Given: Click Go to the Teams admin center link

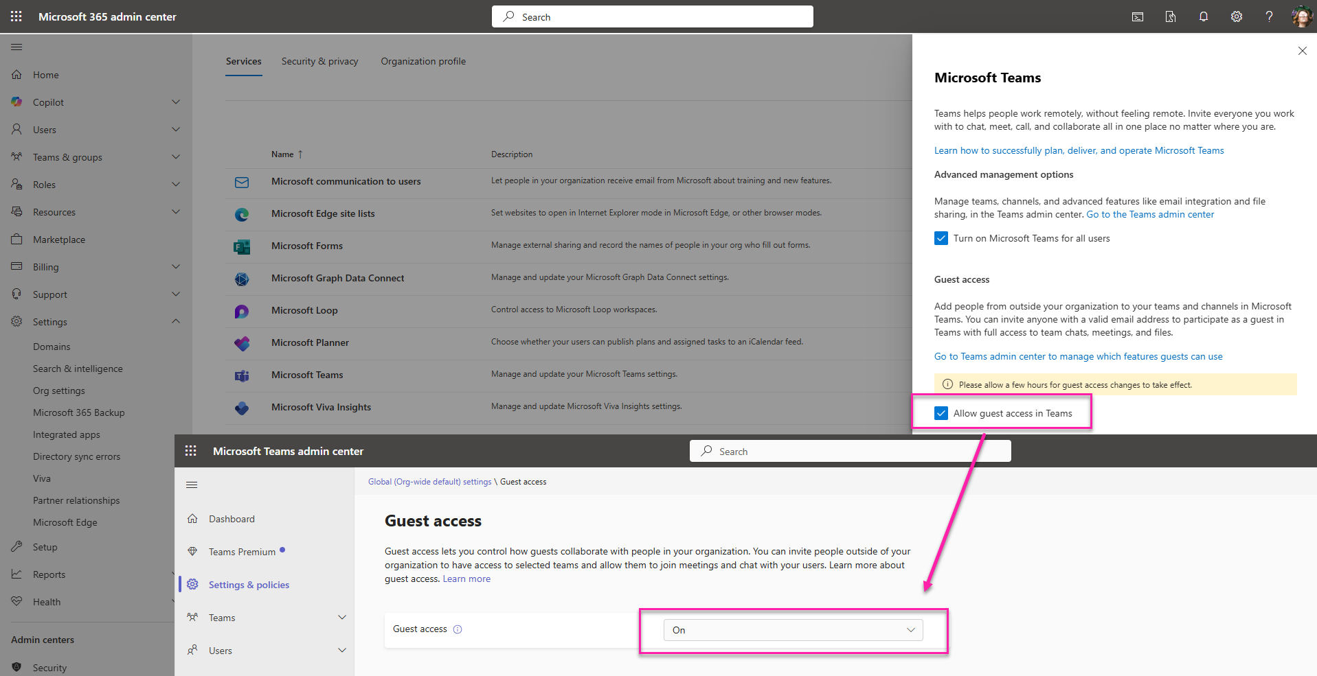Looking at the screenshot, I should click(1150, 214).
